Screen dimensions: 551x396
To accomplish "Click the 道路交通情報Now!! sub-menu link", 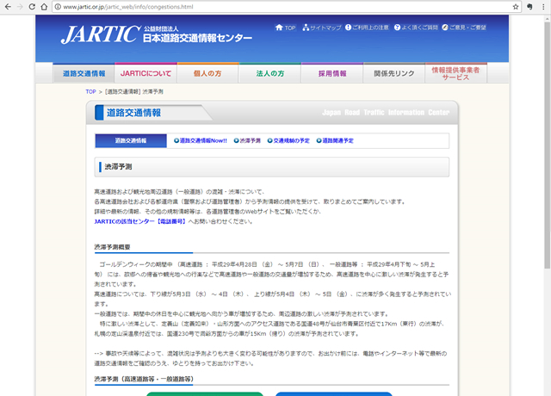I will pos(201,140).
